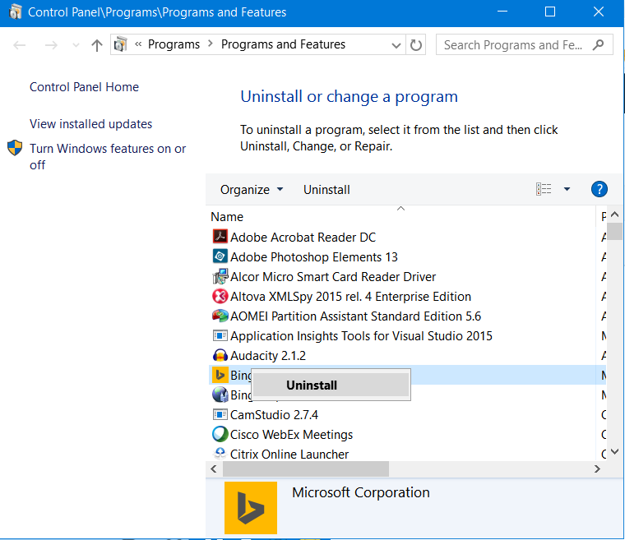Click the Cisco WebEx Meetings icon
This screenshot has width=625, height=540.
pos(220,435)
